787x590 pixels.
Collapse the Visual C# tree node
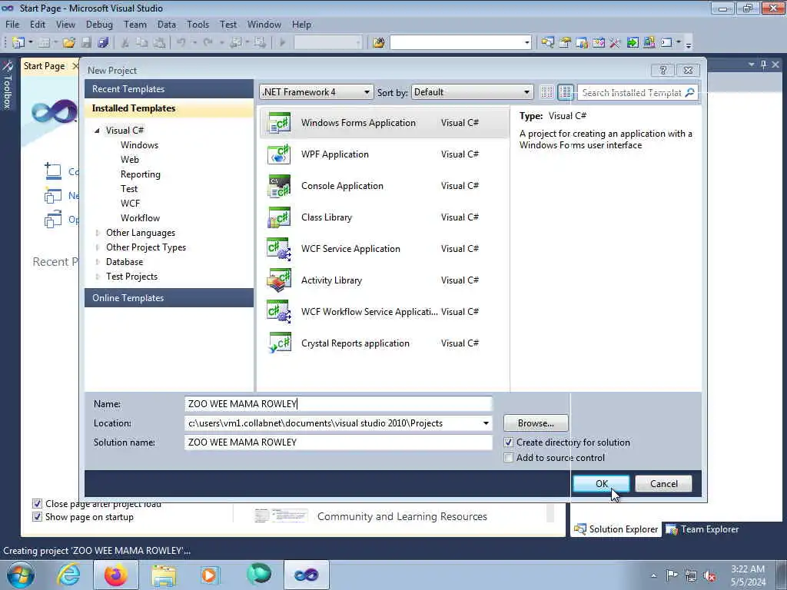click(x=97, y=131)
